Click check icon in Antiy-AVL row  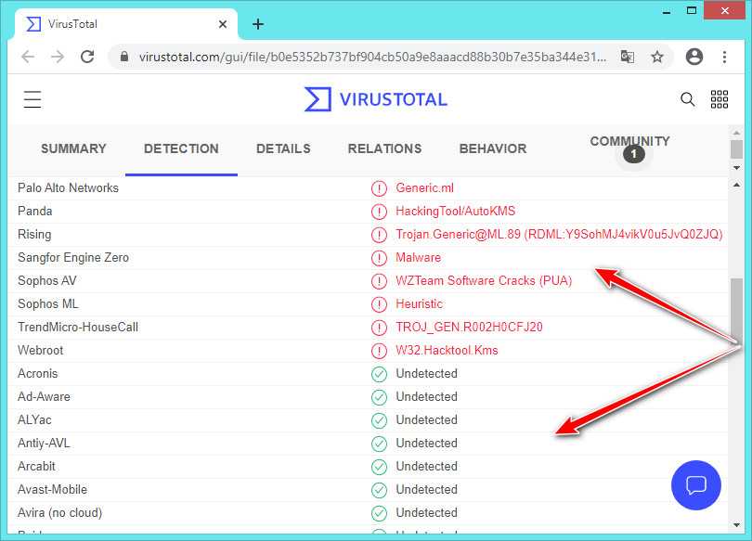tap(379, 444)
